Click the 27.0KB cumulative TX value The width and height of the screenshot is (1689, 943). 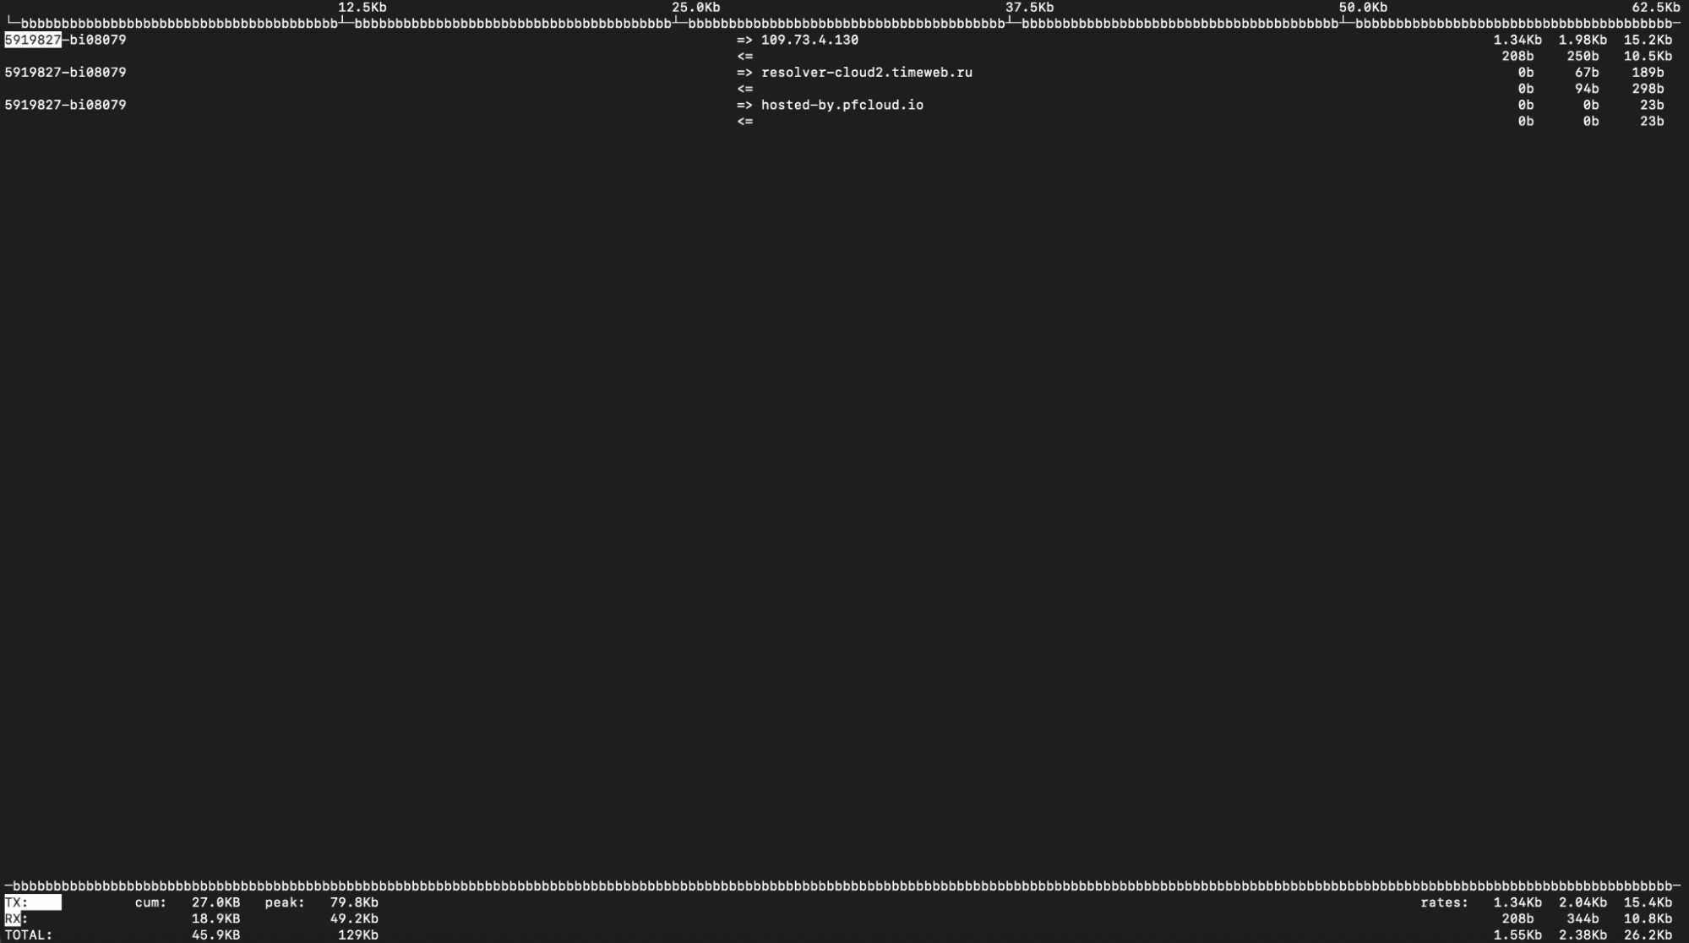pos(215,902)
